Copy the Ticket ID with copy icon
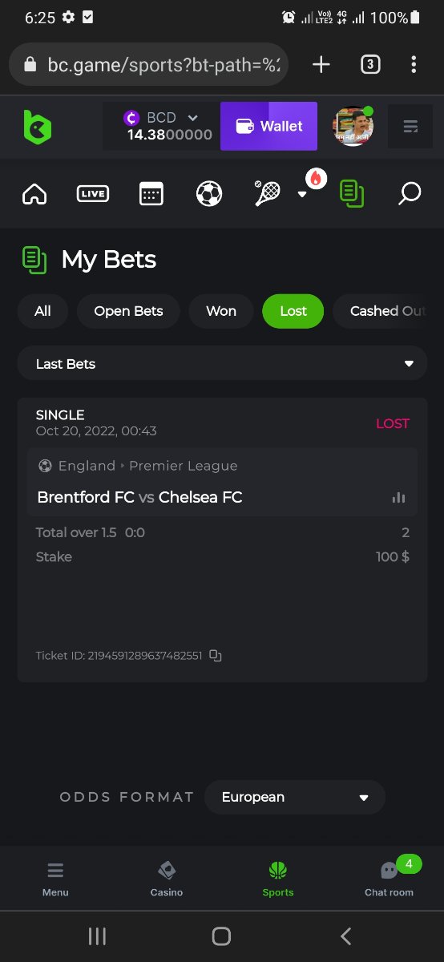Viewport: 444px width, 962px height. (215, 656)
